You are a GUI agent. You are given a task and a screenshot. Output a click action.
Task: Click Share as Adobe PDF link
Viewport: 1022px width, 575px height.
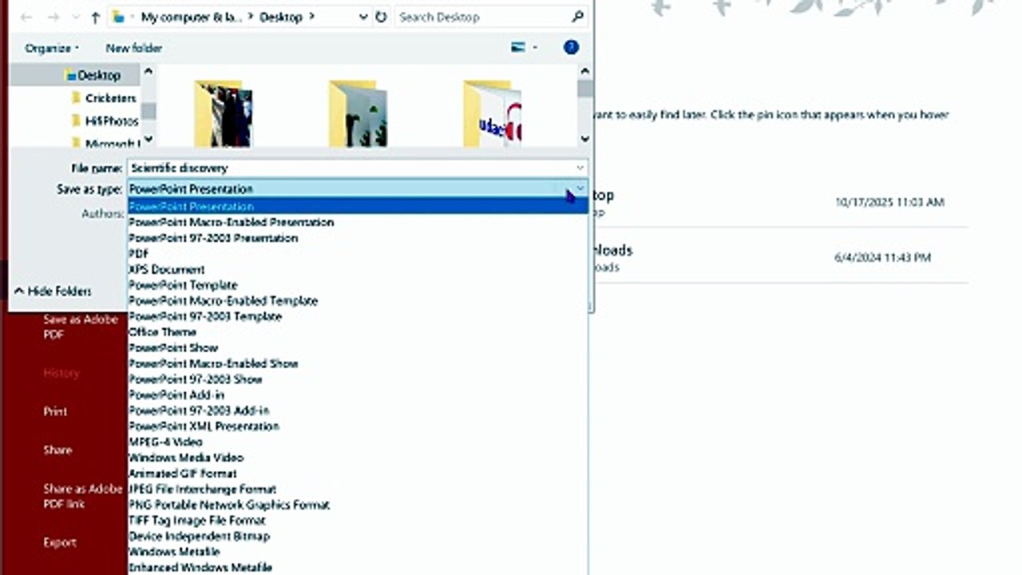(x=82, y=496)
